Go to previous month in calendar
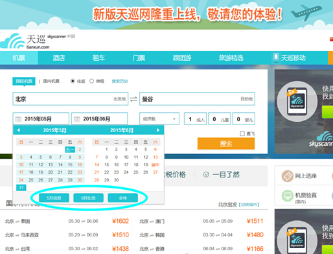Viewport: 333px width, 254px height. (19, 130)
